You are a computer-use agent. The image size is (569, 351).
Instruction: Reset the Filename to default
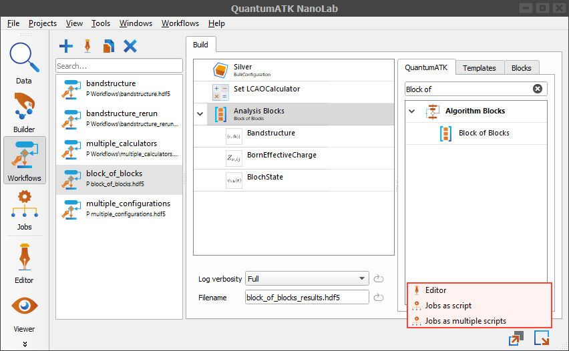click(x=379, y=298)
